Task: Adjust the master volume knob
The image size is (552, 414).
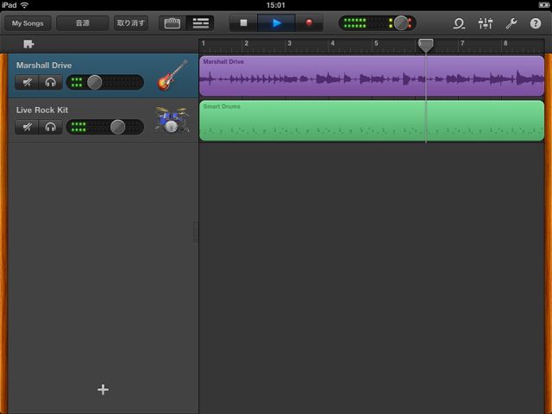Action: pyautogui.click(x=401, y=23)
